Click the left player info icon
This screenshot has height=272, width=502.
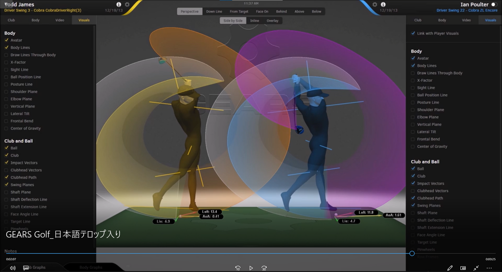[x=119, y=4]
